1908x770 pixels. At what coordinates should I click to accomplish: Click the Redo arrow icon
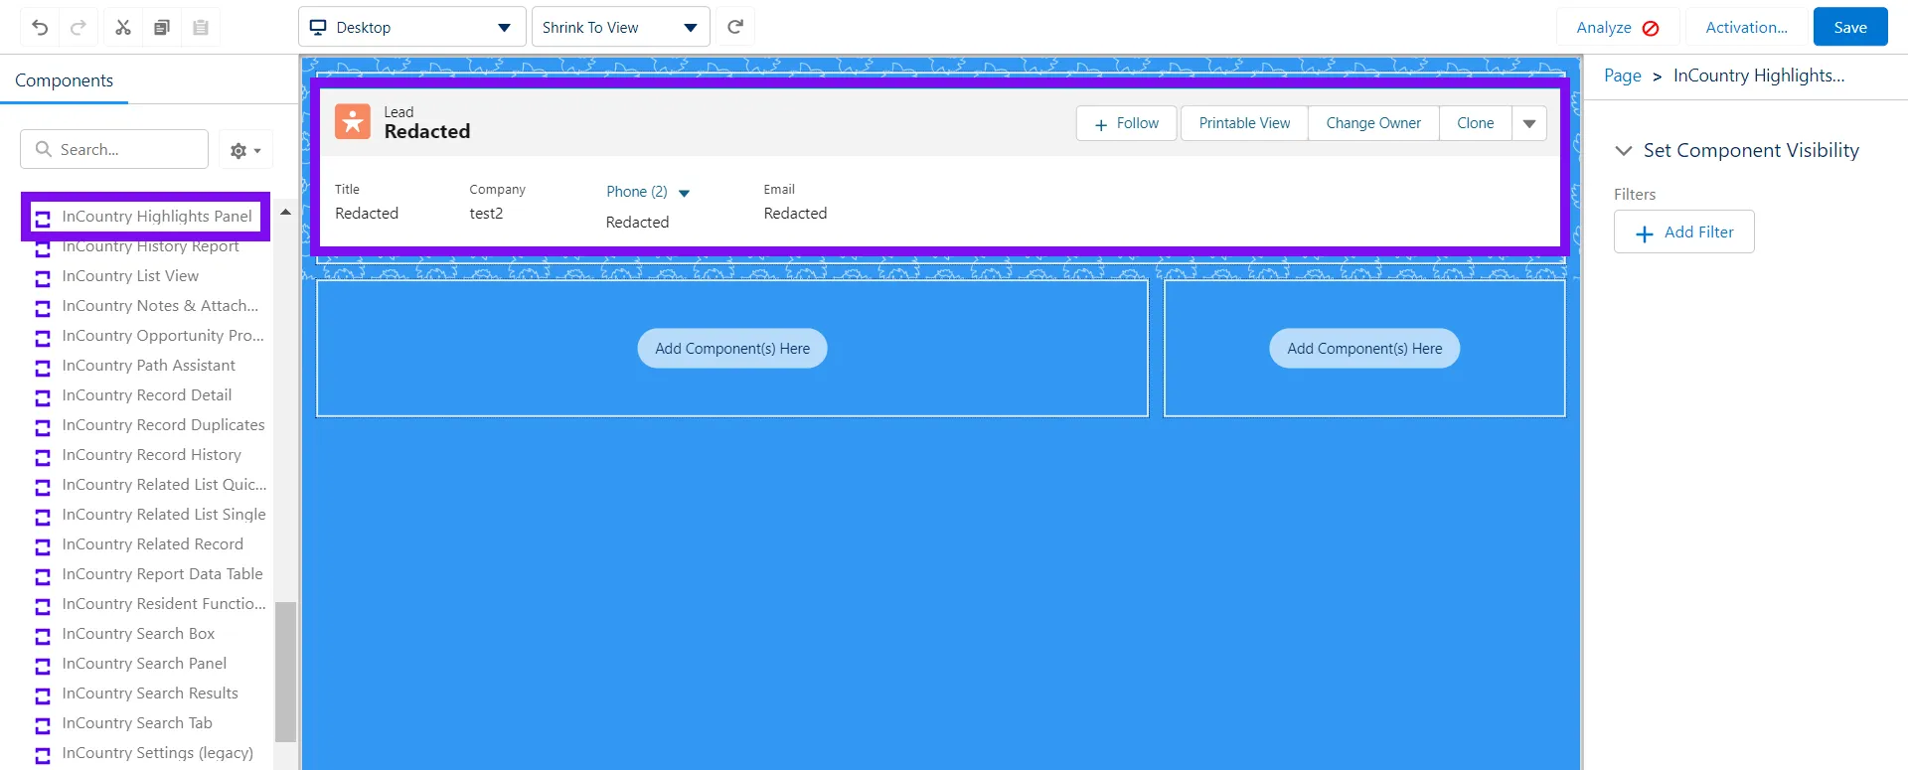(x=79, y=28)
